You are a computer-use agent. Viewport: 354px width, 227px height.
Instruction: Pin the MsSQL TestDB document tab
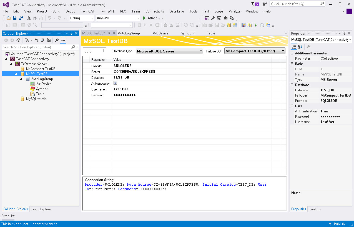click(x=109, y=33)
